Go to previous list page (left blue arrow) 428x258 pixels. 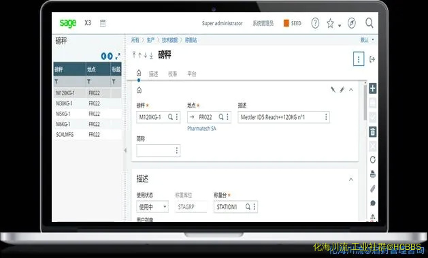click(x=103, y=57)
